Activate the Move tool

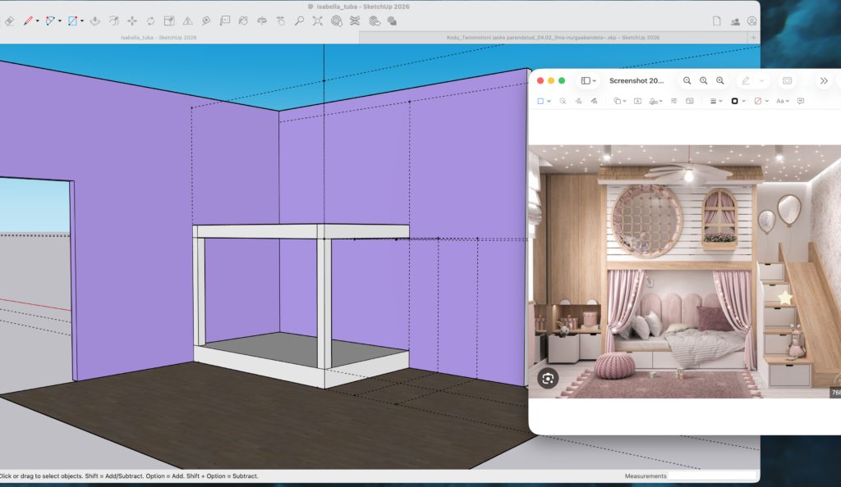(132, 20)
